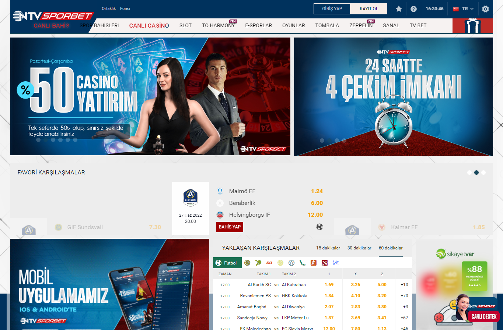Open CANLI BAHİS section
Image resolution: width=503 pixels, height=330 pixels.
coord(52,25)
